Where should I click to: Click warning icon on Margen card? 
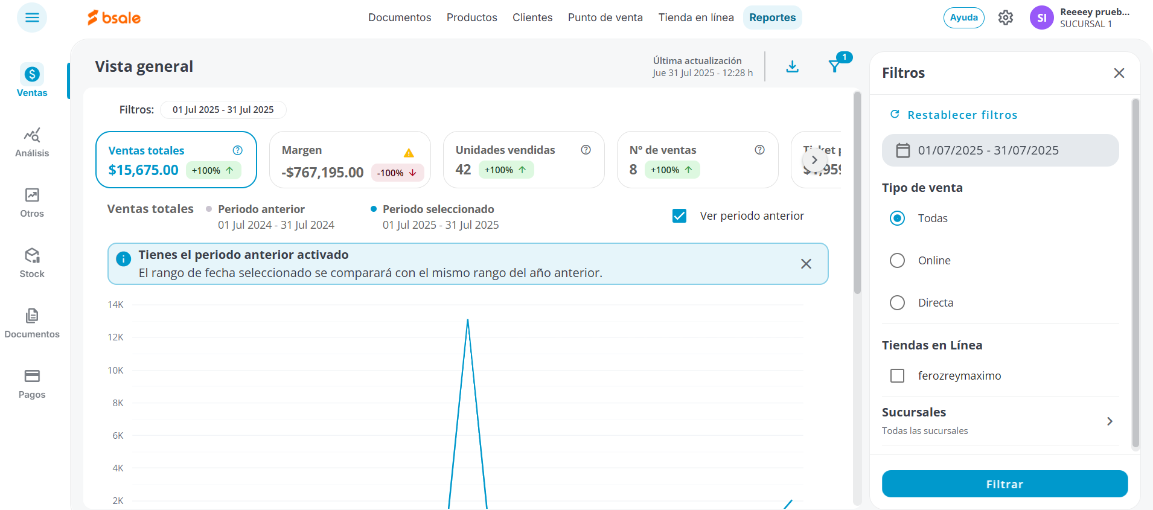(409, 153)
